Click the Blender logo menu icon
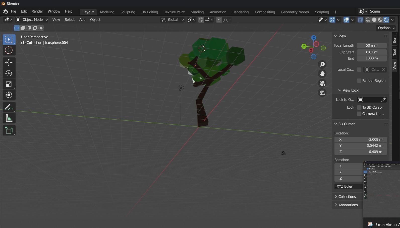 pyautogui.click(x=6, y=12)
